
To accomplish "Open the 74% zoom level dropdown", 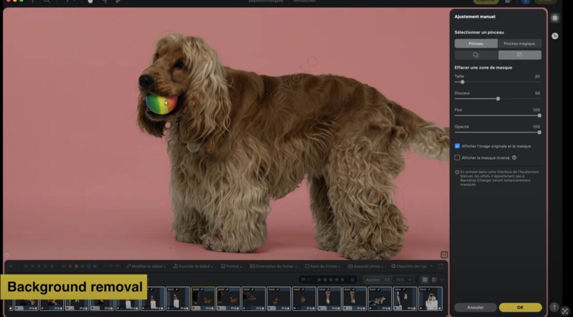I will coord(403,280).
